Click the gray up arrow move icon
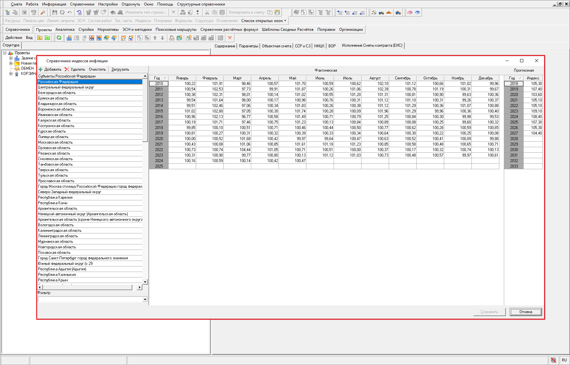 coord(155,38)
